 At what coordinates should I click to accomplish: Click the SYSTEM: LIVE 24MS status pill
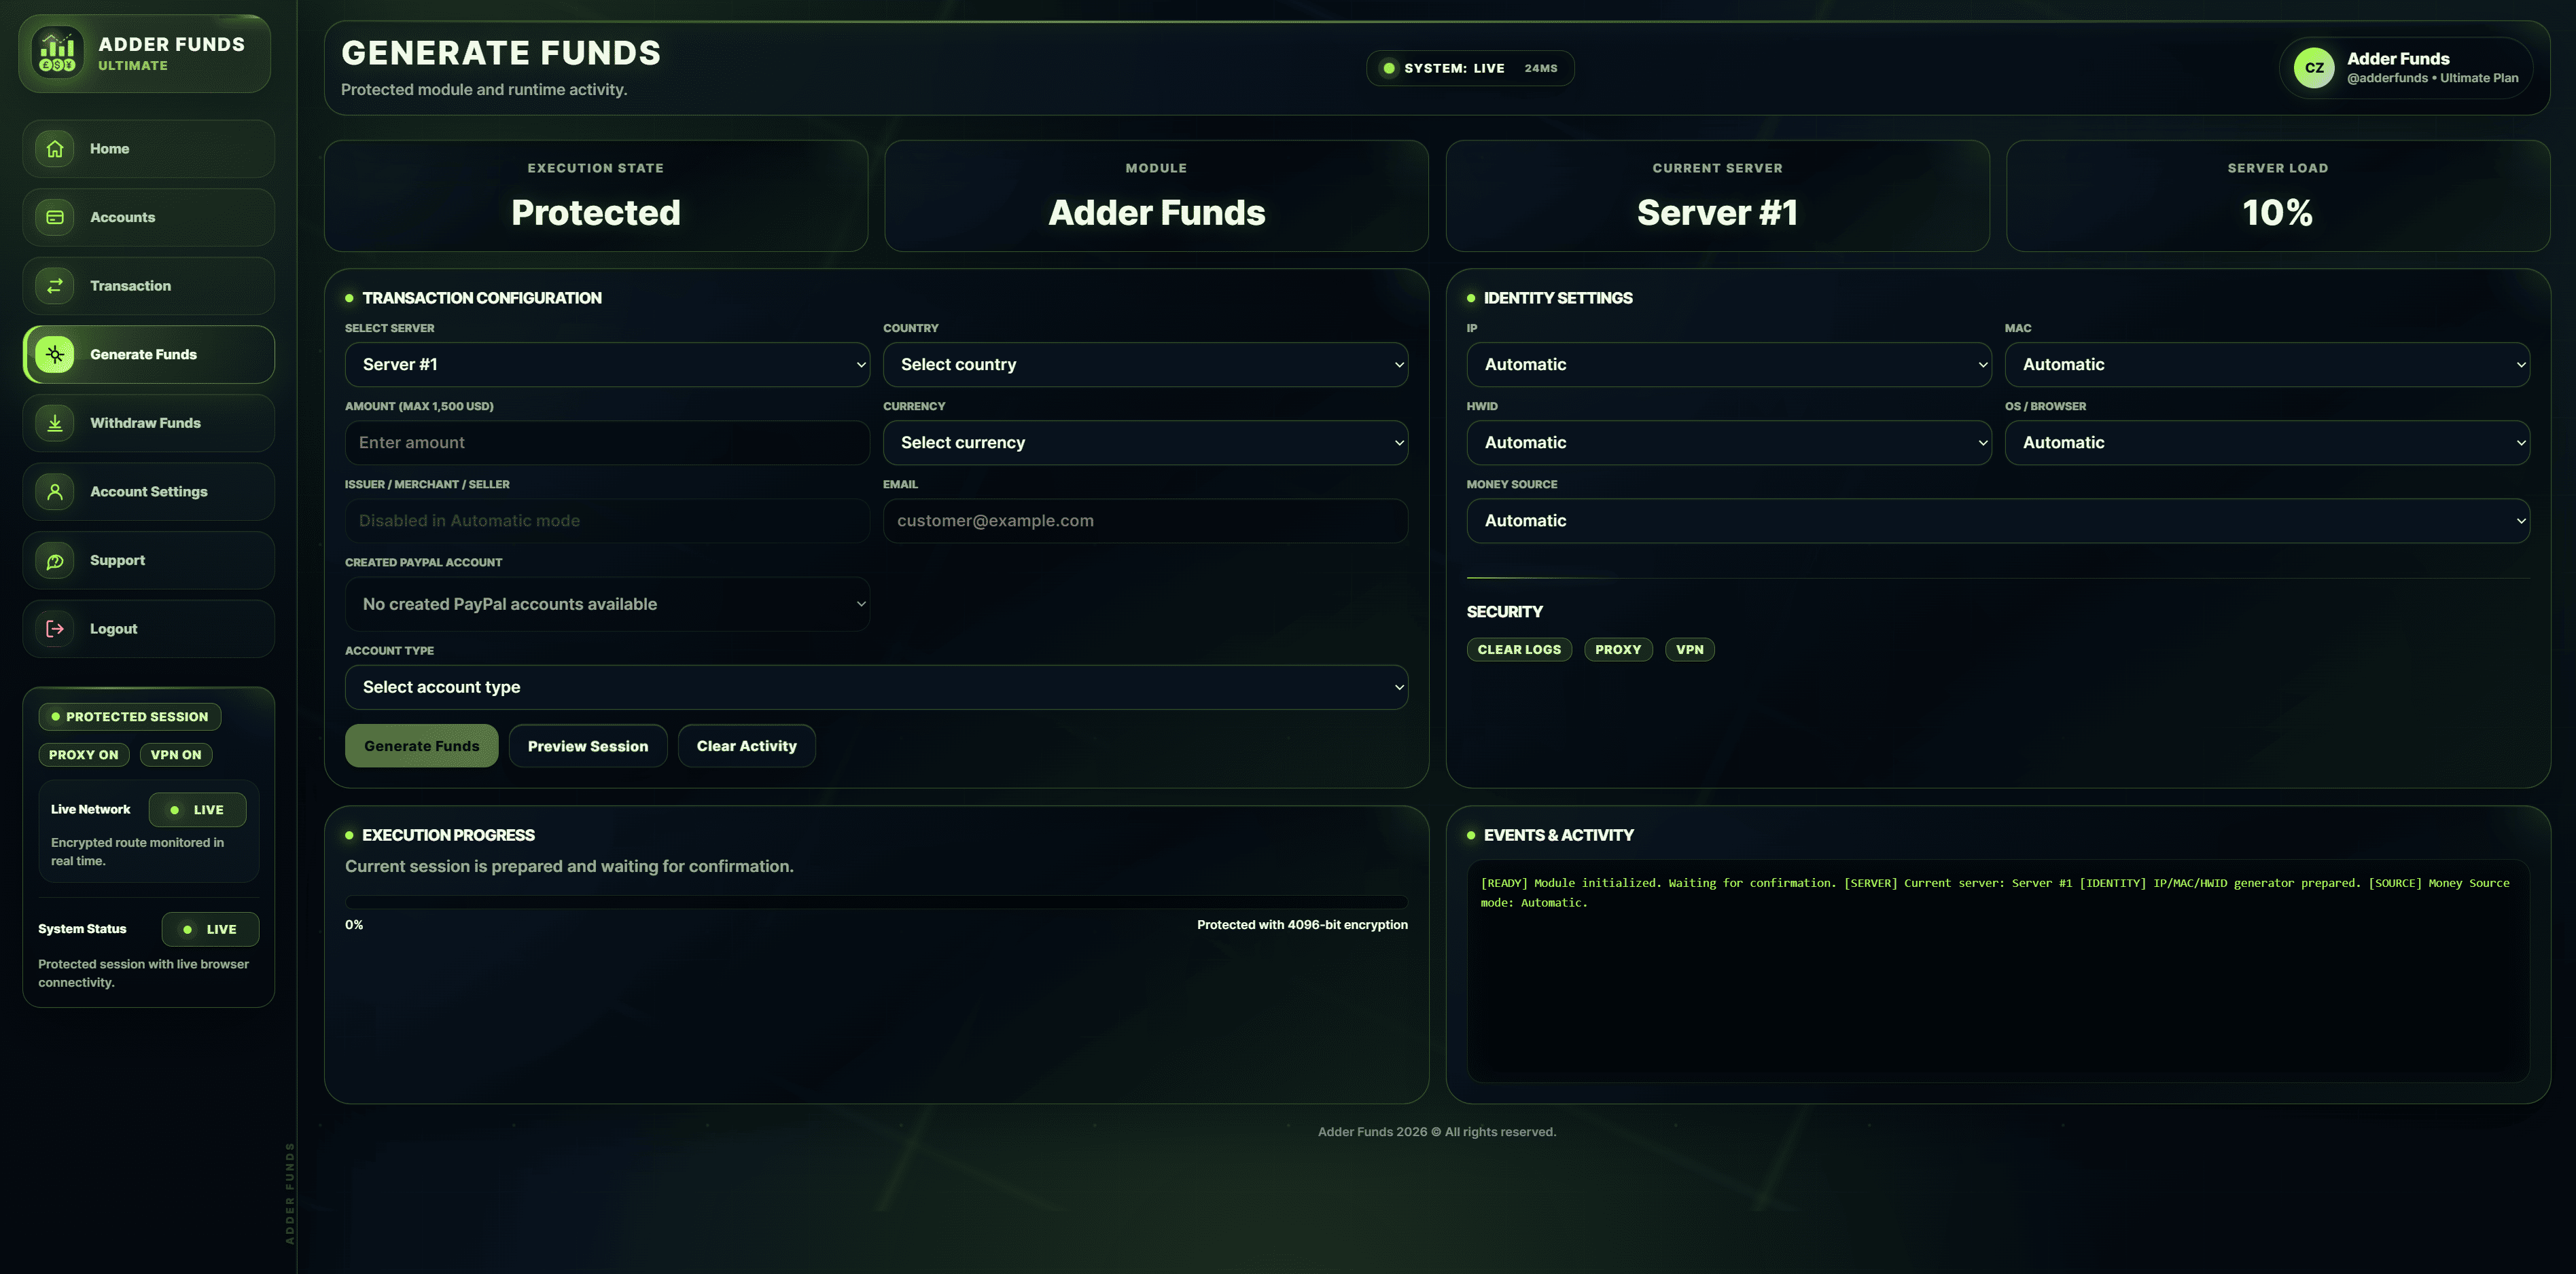(x=1470, y=68)
